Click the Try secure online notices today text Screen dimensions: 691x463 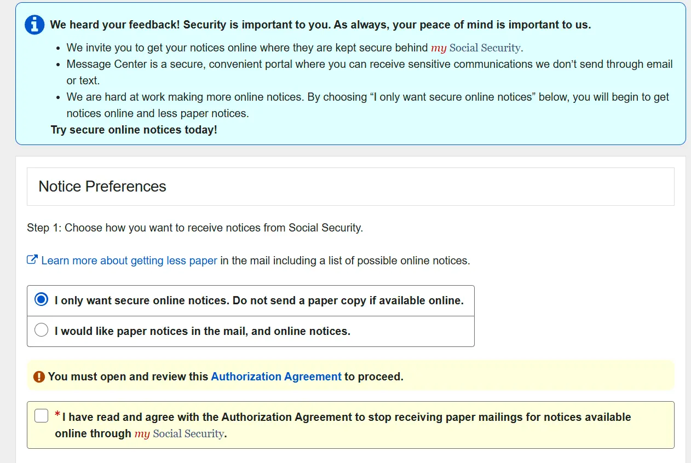click(x=134, y=130)
